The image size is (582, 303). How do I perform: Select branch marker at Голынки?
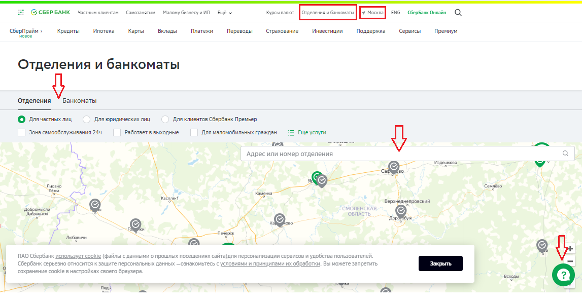click(135, 224)
